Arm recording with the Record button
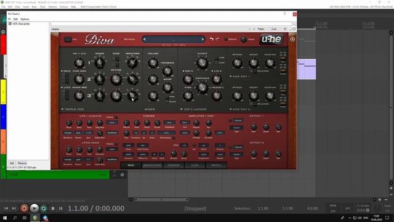 click(x=24, y=208)
